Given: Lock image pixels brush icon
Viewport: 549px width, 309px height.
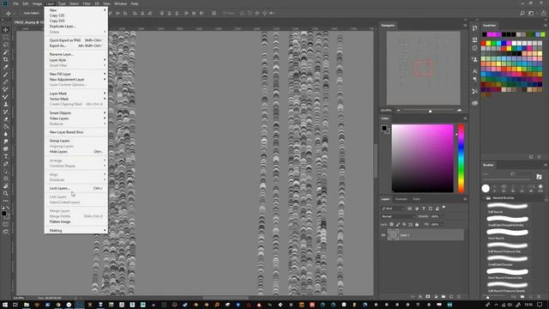Looking at the screenshot, I should coord(398,224).
